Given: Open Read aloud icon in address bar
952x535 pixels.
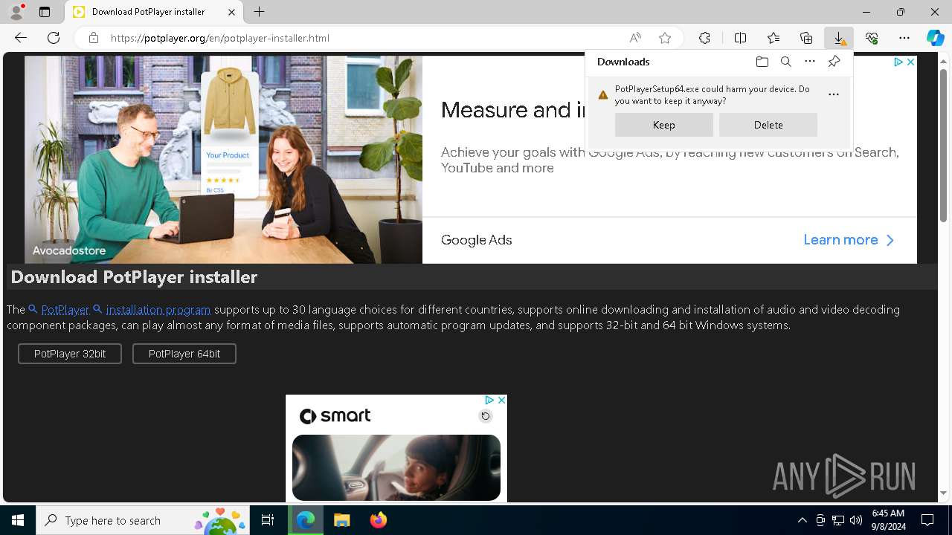Looking at the screenshot, I should pyautogui.click(x=635, y=38).
